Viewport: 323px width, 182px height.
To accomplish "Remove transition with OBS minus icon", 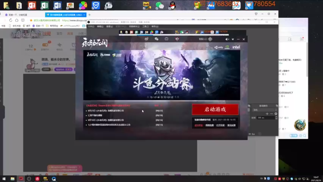I will (271, 114).
